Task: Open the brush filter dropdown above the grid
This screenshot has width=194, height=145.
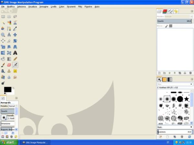Action: point(175,84)
